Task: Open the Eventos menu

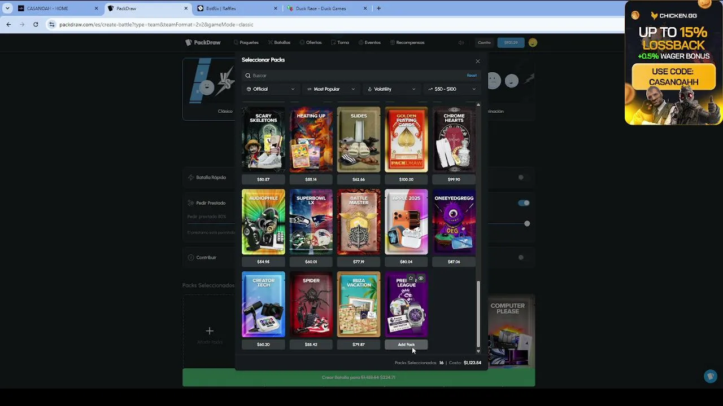Action: [369, 42]
